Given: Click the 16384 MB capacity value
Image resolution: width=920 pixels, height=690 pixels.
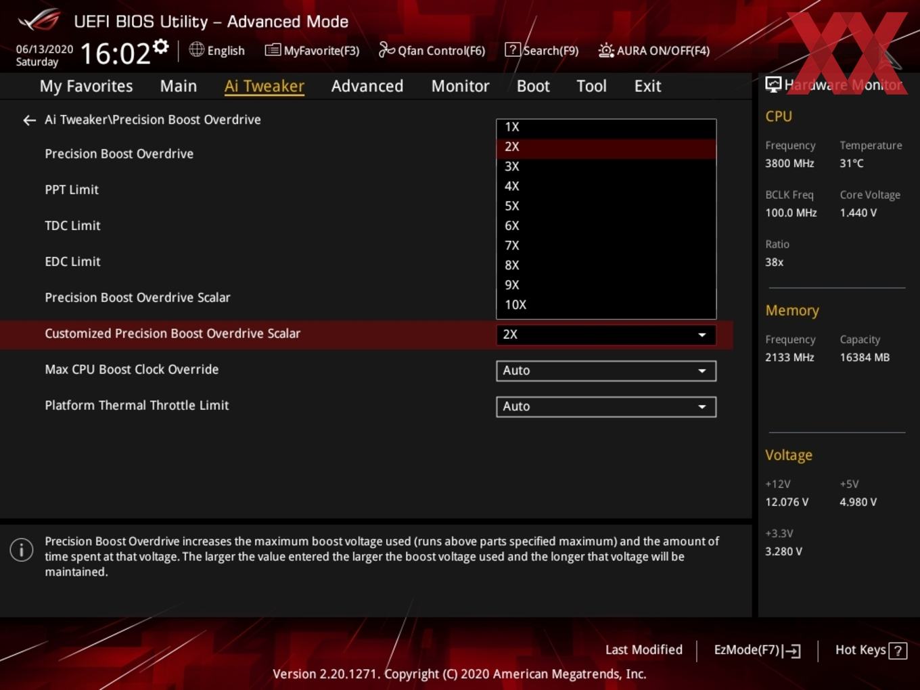Looking at the screenshot, I should click(865, 358).
